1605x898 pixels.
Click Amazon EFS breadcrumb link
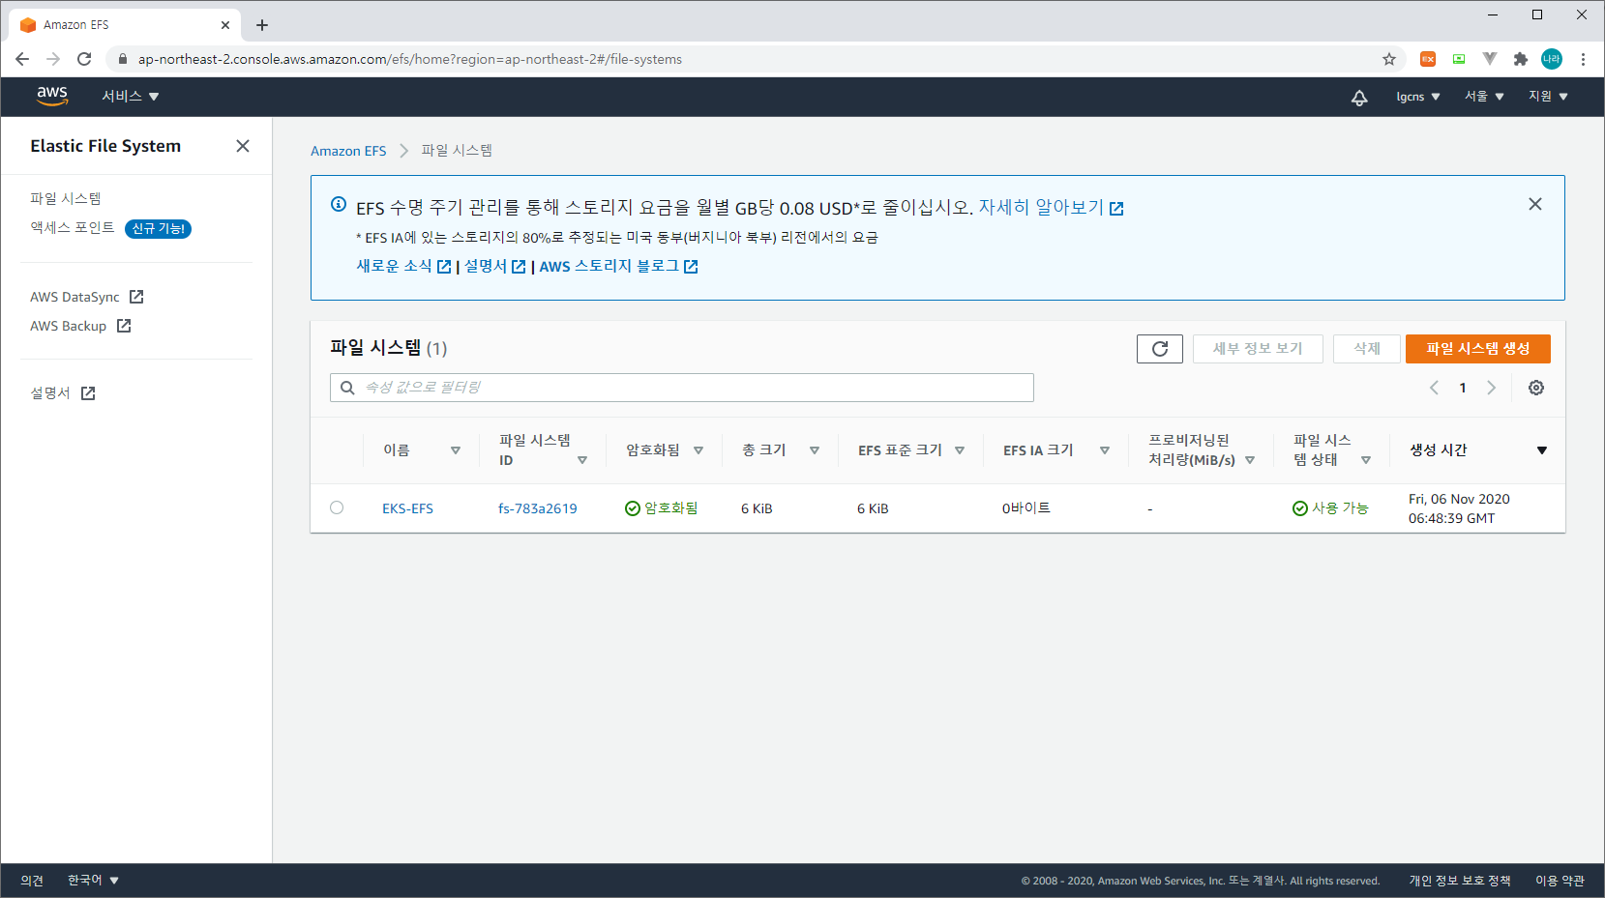[x=348, y=151]
